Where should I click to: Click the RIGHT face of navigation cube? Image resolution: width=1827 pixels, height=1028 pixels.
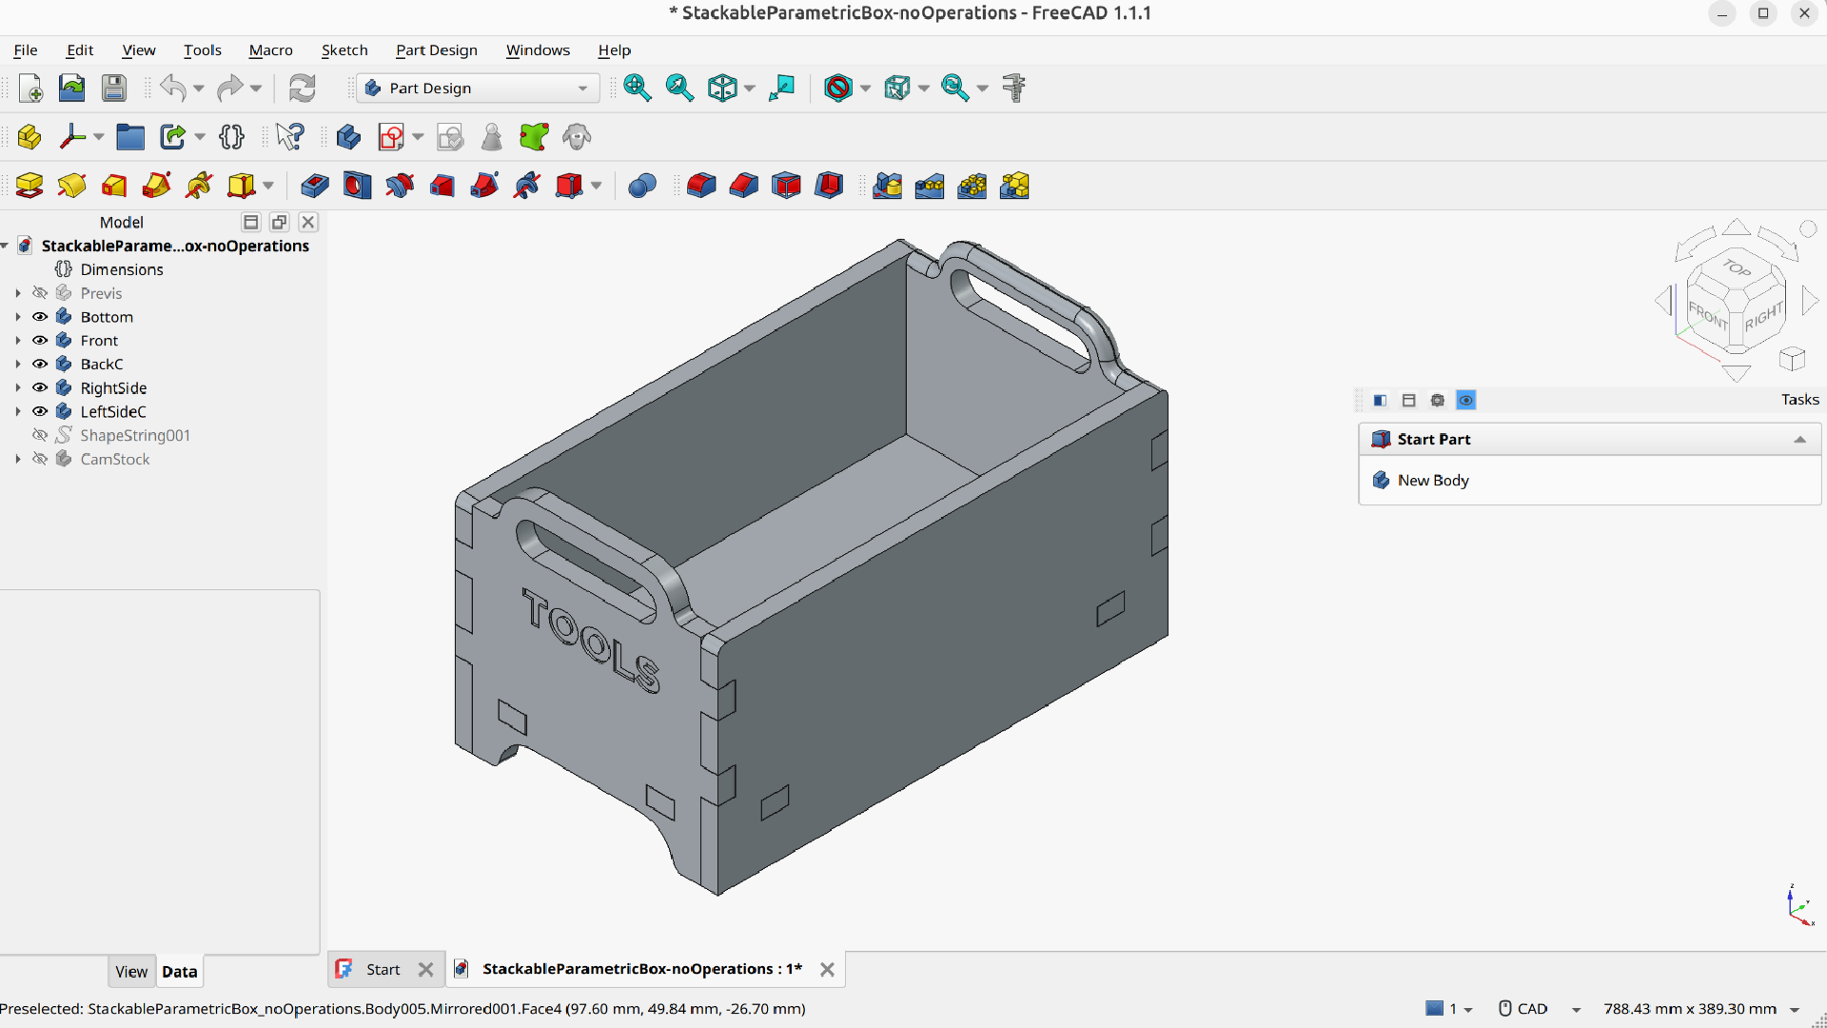(x=1763, y=316)
